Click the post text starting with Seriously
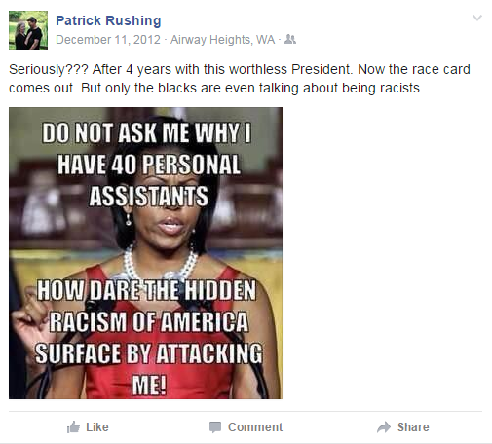 click(240, 79)
